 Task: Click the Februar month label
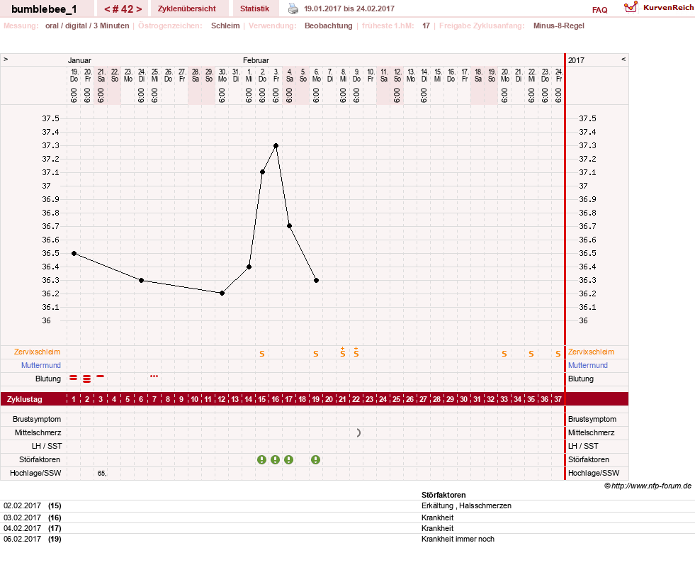tap(256, 60)
